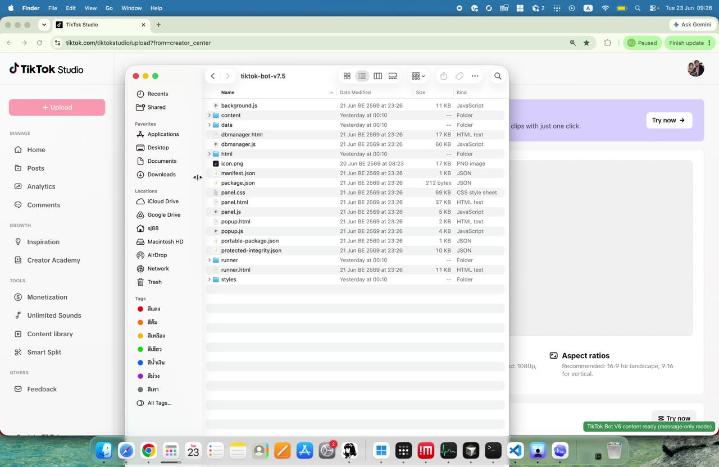Open the Finder group-by dropdown
719x467 pixels.
pos(418,76)
